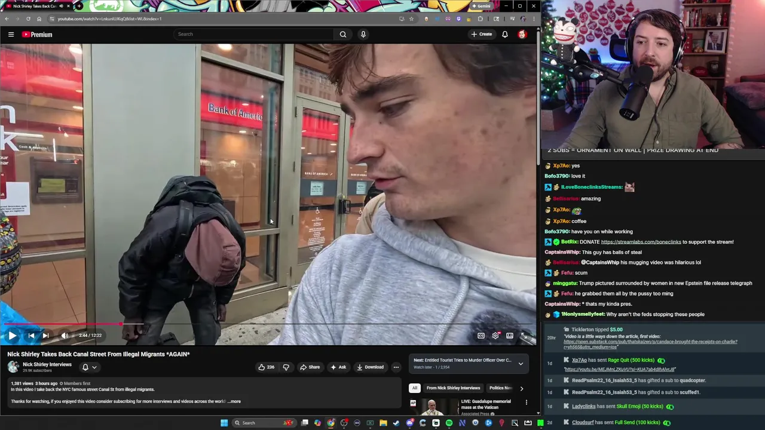Open subscription notification bell dropdown
Image resolution: width=765 pixels, height=430 pixels.
tap(89, 367)
